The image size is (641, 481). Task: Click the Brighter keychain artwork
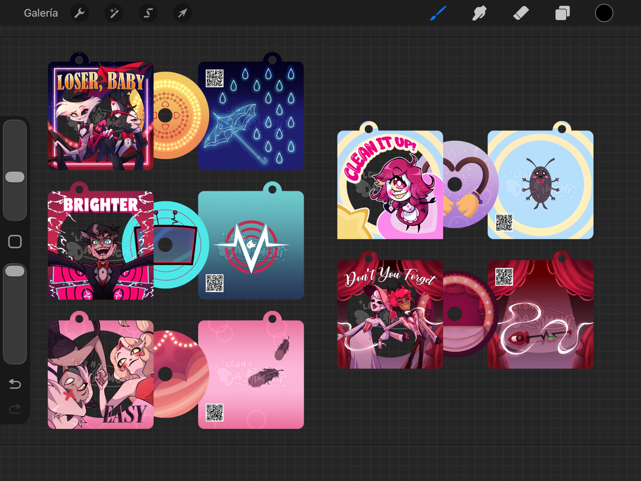[100, 245]
